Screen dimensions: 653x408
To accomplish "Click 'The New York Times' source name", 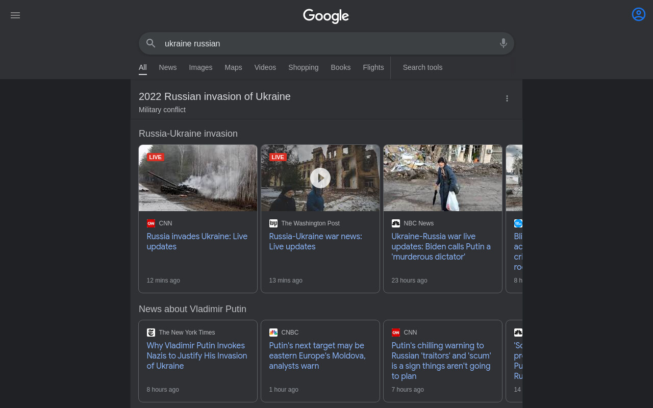I will [187, 333].
